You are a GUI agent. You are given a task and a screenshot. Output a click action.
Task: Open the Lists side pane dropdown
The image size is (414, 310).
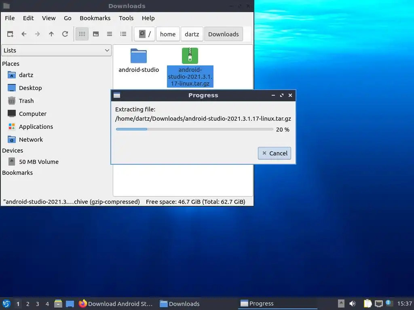coord(56,50)
